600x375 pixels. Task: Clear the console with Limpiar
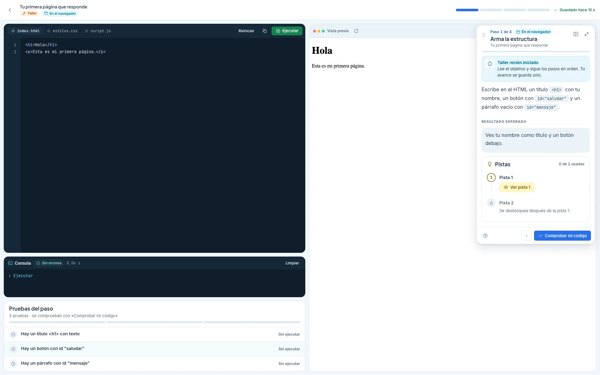[x=292, y=263]
